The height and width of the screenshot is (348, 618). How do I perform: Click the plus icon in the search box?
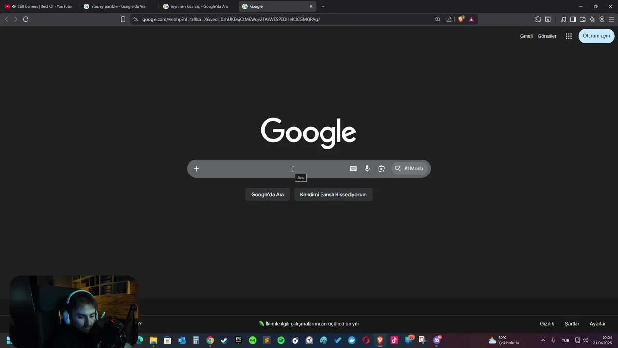pos(196,169)
